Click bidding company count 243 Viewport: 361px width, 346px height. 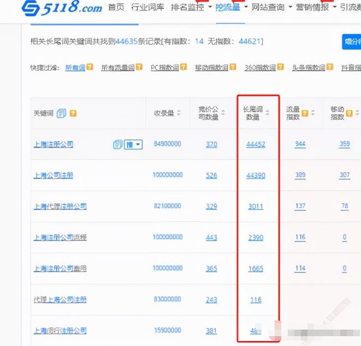point(211,300)
